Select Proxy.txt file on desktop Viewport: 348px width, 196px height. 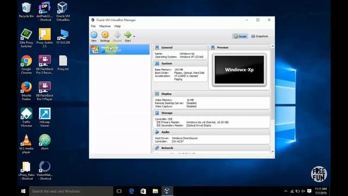pyautogui.click(x=63, y=63)
